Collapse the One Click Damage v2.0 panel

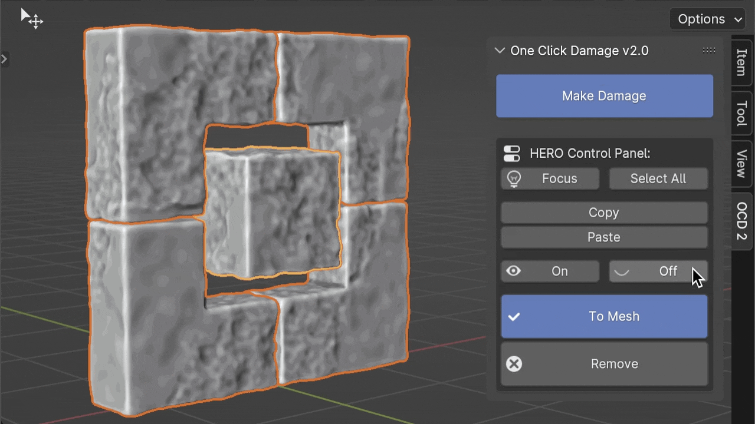coord(500,51)
